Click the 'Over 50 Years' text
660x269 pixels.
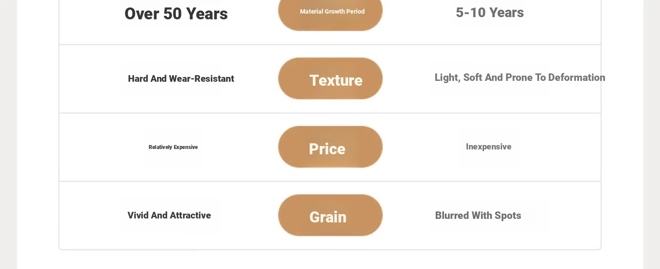176,14
